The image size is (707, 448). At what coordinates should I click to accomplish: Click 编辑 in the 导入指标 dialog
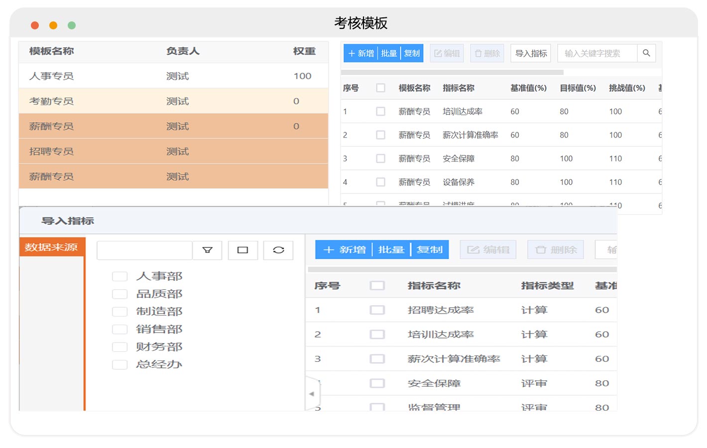pyautogui.click(x=488, y=249)
